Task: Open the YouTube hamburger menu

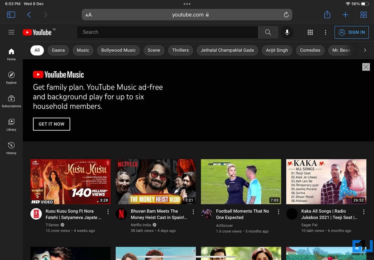Action: tap(11, 32)
